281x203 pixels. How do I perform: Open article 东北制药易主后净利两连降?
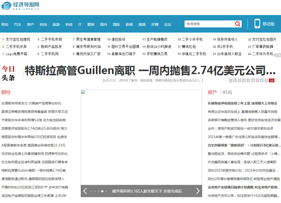[35, 162]
